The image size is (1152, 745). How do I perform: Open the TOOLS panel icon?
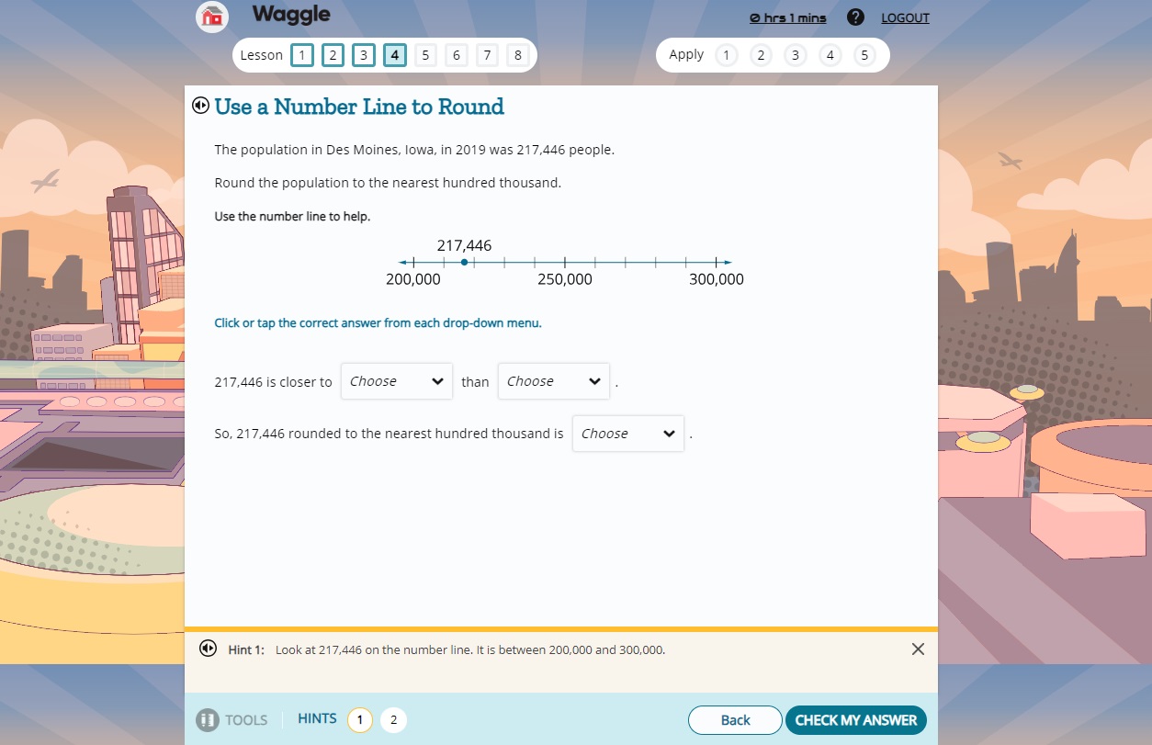point(207,720)
